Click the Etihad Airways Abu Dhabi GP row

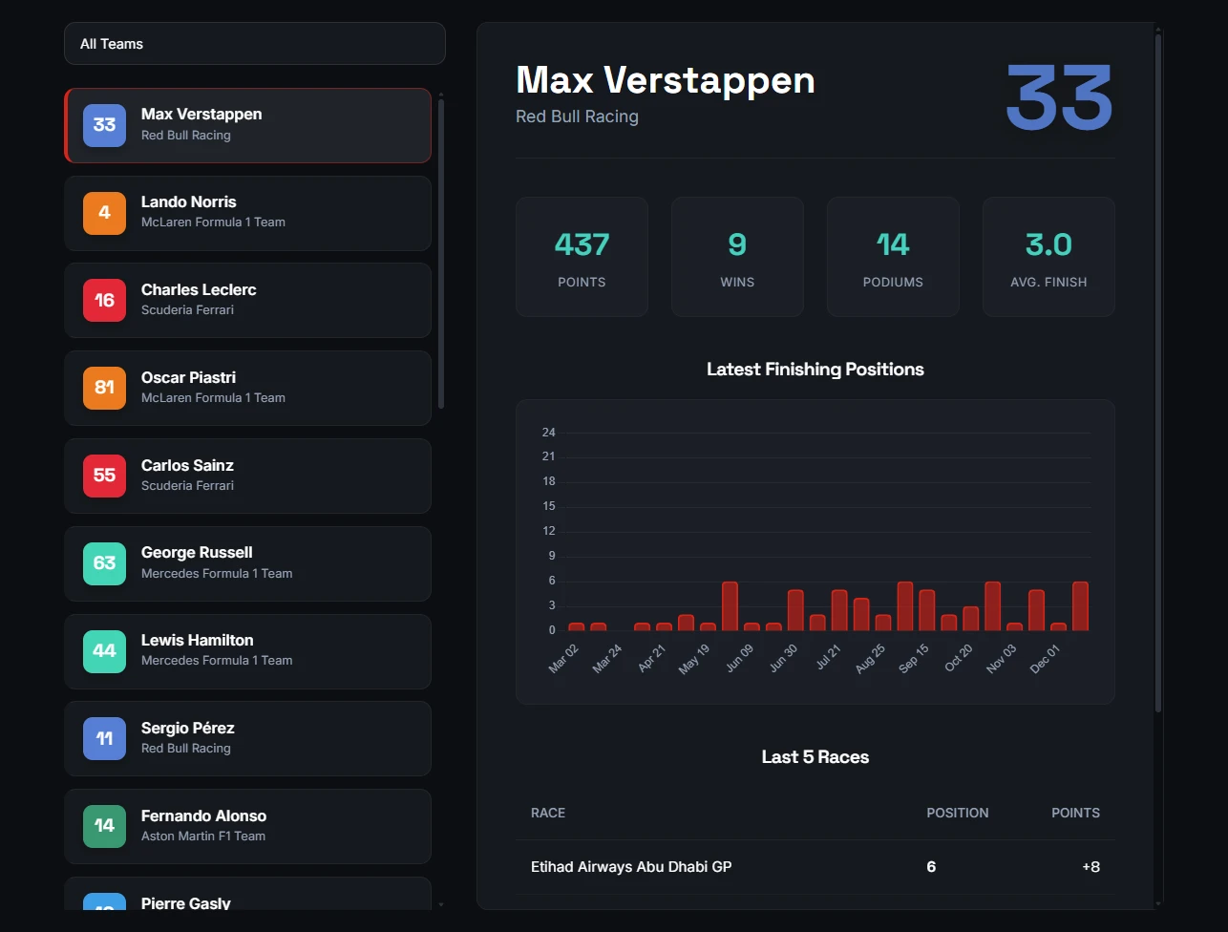pos(815,867)
